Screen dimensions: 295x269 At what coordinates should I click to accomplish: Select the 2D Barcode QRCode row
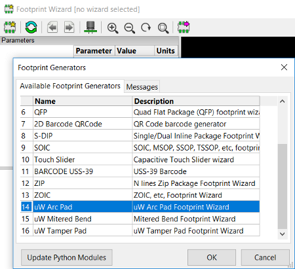point(140,124)
